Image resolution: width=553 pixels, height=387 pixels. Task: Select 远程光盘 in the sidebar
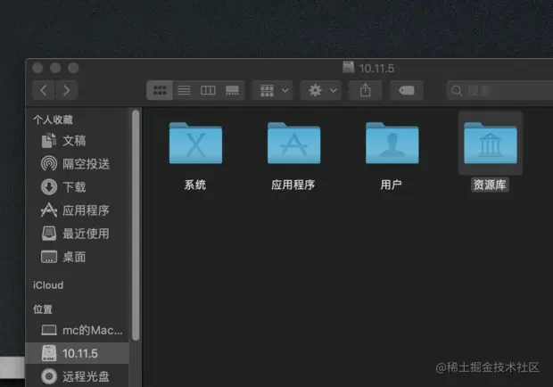click(x=78, y=376)
